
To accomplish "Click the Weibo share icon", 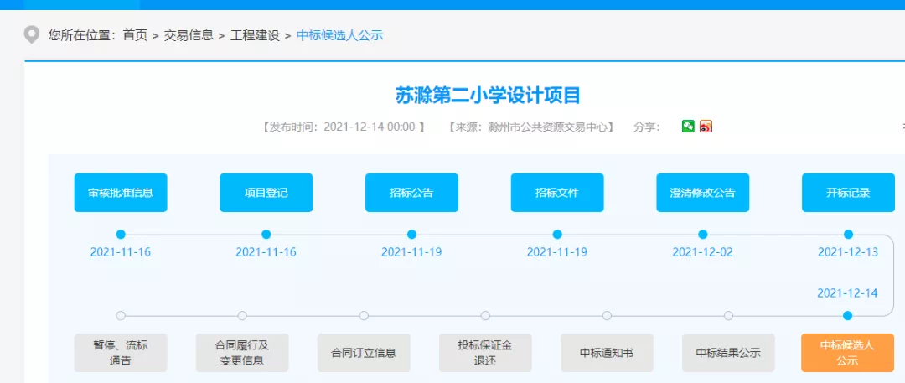I will (x=706, y=127).
